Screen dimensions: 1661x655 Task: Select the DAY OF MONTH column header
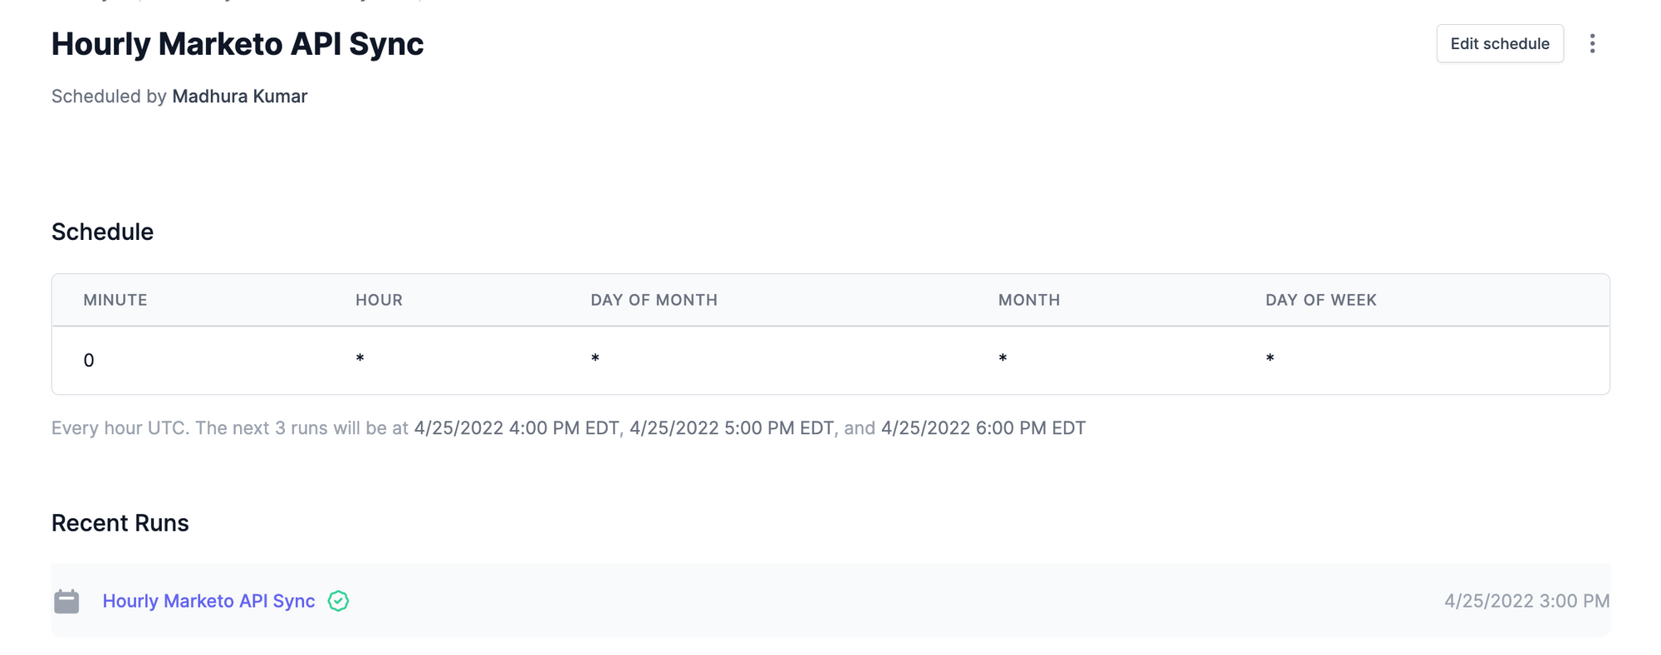[654, 300]
